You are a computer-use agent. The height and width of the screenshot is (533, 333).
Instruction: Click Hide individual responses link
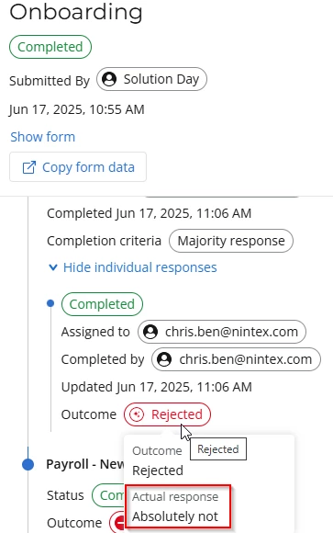coord(139,267)
